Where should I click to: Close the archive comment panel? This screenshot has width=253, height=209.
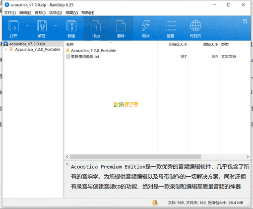coord(67,164)
